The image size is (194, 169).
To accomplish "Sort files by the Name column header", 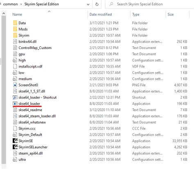I will click(x=17, y=14).
